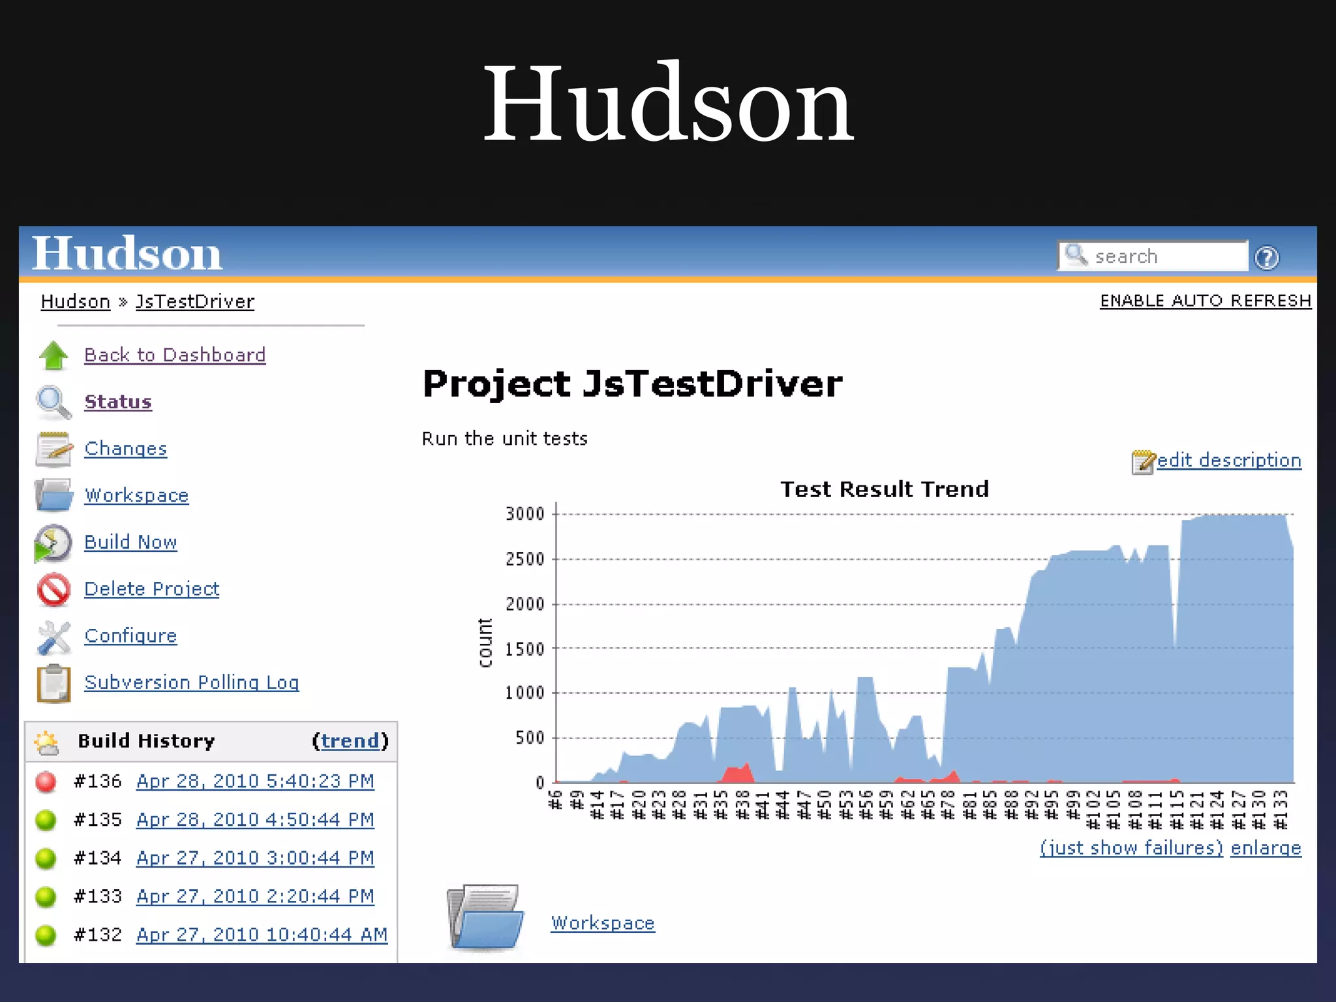The height and width of the screenshot is (1002, 1336).
Task: Open build #135 Apr 28 4:50:44 PM
Action: (255, 819)
